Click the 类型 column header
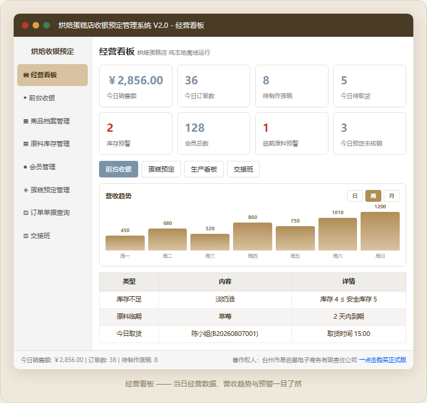427x403 pixels. (x=129, y=282)
